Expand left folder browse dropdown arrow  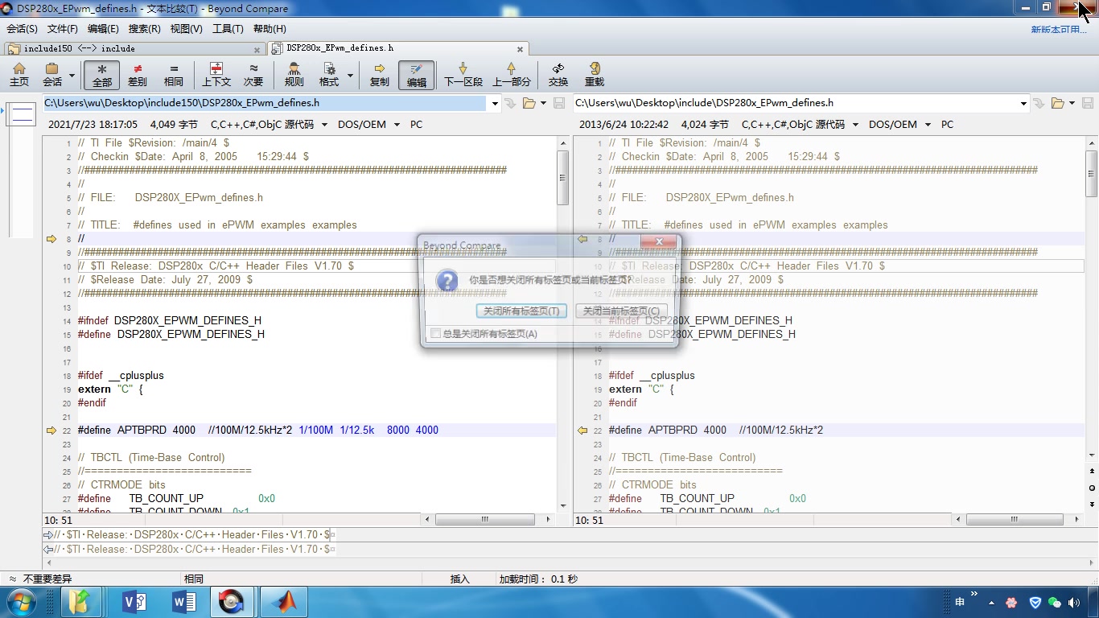[x=543, y=103]
